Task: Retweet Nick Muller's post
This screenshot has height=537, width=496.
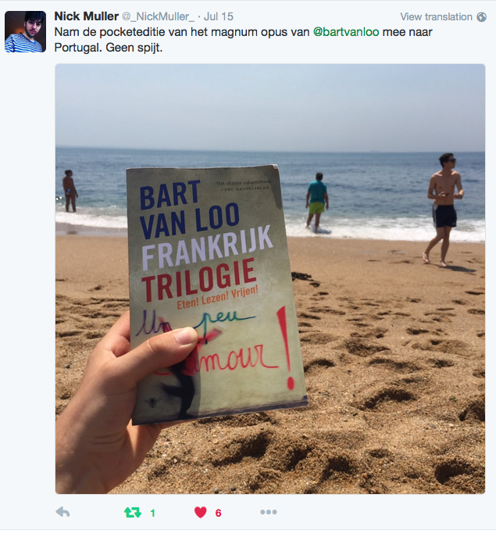Action: pyautogui.click(x=133, y=512)
